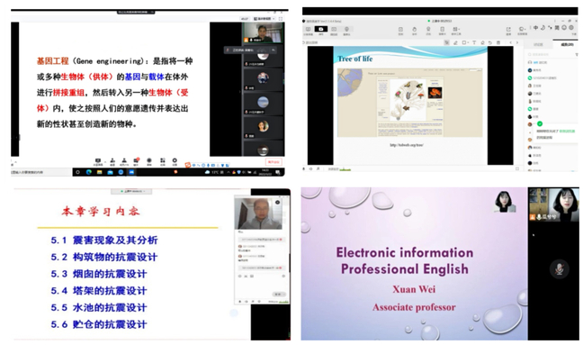The height and width of the screenshot is (345, 583).
Task: Open Microsoft Edge in the Windows taskbar
Action: point(88,172)
